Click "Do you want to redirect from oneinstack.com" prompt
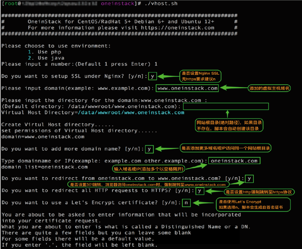This screenshot has width=302, height=249. point(122,178)
